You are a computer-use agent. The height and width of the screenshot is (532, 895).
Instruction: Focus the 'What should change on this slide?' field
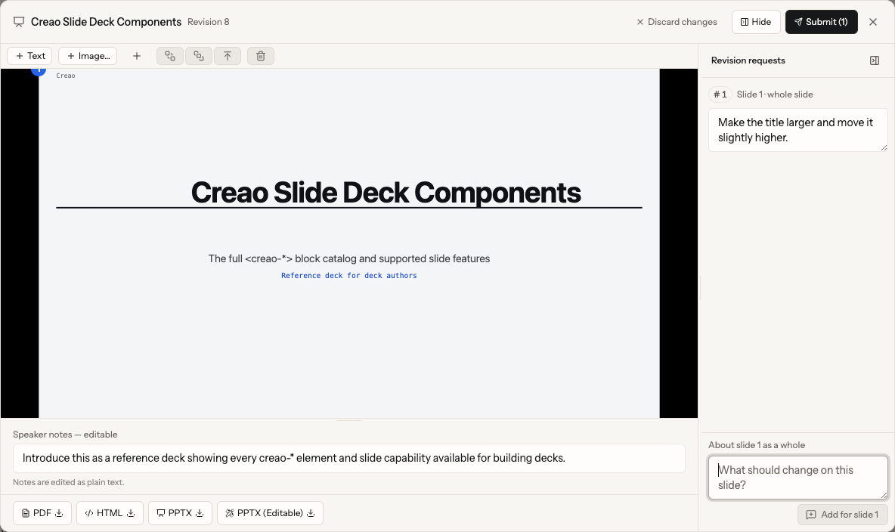[x=798, y=477]
